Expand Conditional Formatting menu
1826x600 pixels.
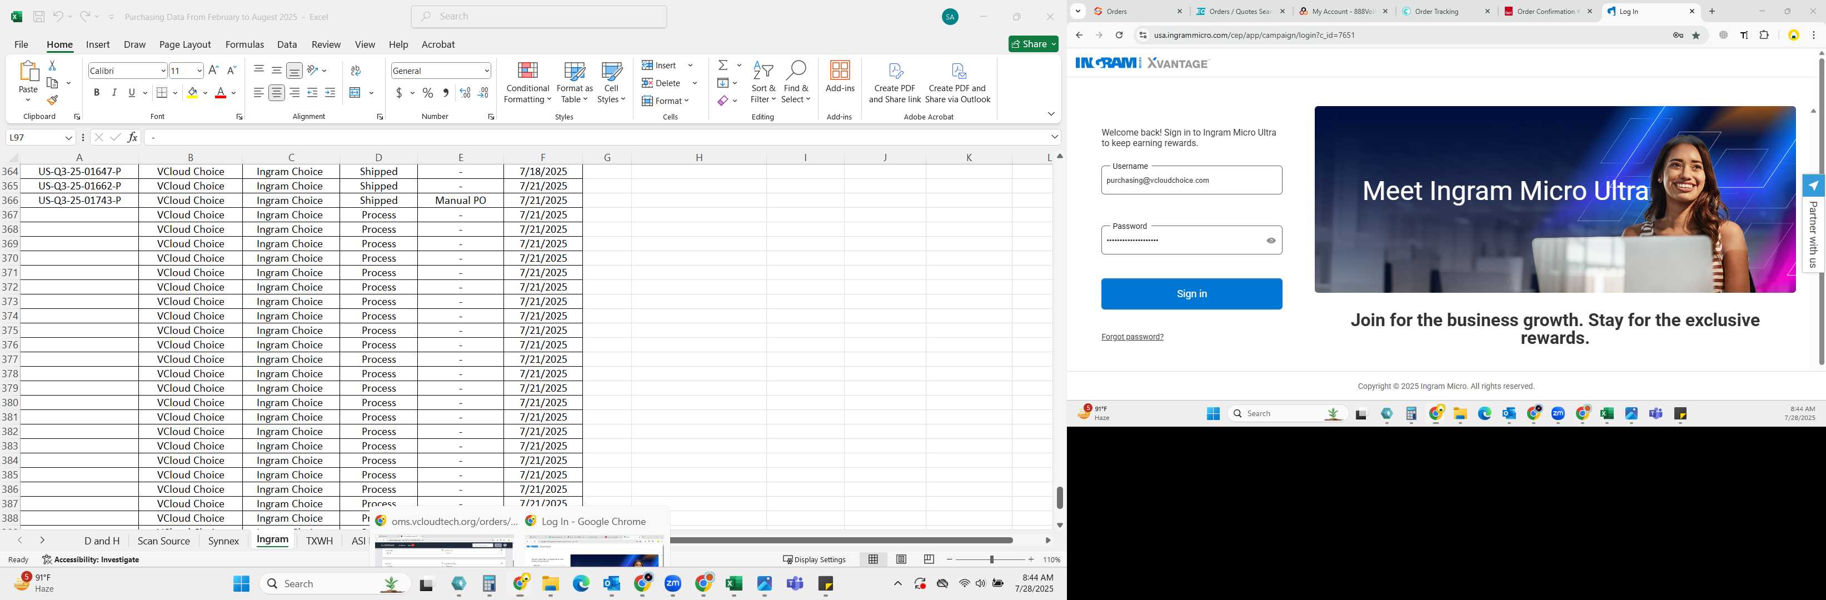coord(527,82)
